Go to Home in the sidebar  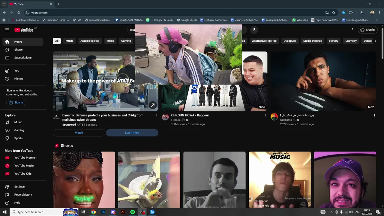23,42
